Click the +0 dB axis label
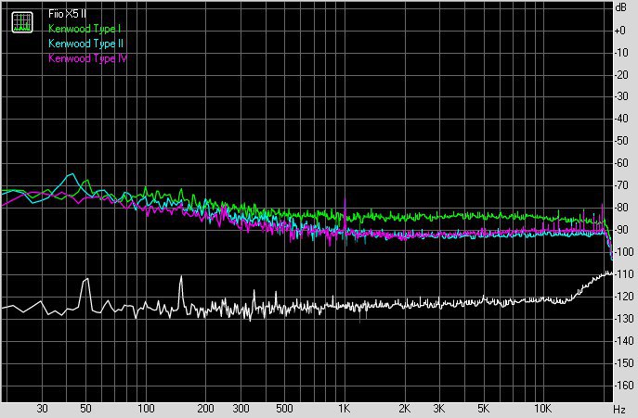 point(620,31)
